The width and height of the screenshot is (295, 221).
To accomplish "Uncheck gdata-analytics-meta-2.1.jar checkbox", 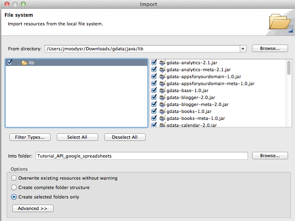I will [154, 69].
